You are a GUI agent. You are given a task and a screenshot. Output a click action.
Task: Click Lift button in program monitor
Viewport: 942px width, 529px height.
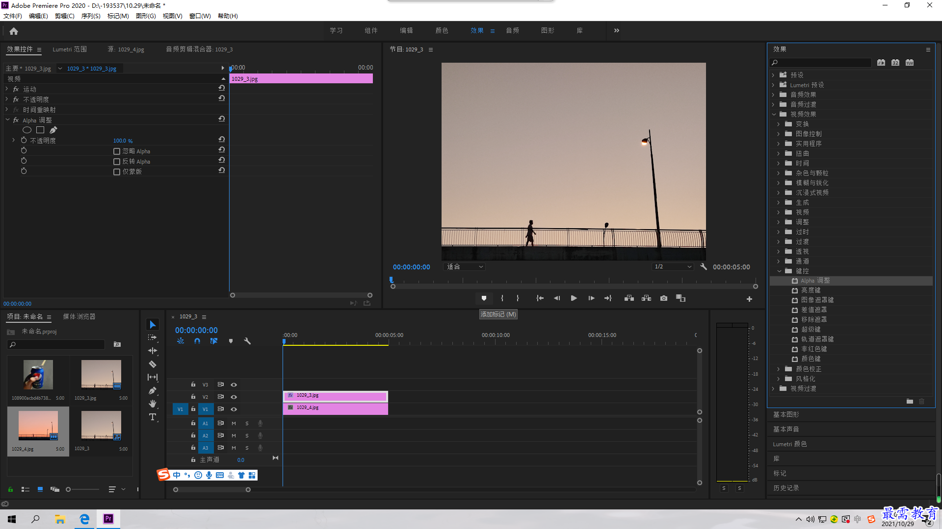(629, 298)
